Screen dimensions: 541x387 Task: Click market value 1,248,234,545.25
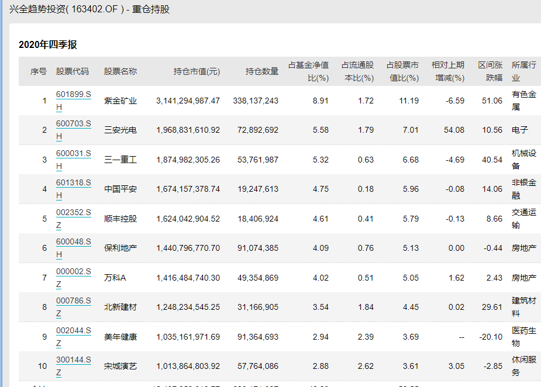tap(188, 307)
